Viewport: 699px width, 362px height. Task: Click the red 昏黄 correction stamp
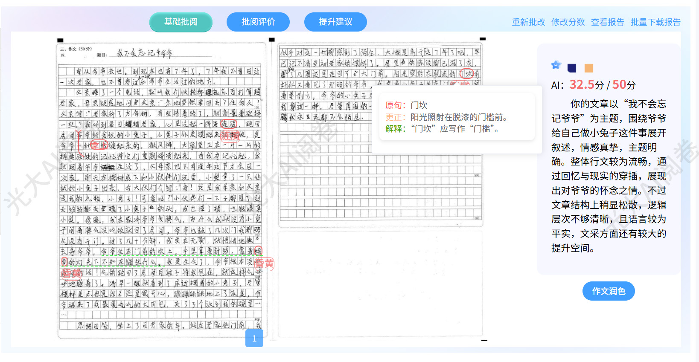[265, 264]
